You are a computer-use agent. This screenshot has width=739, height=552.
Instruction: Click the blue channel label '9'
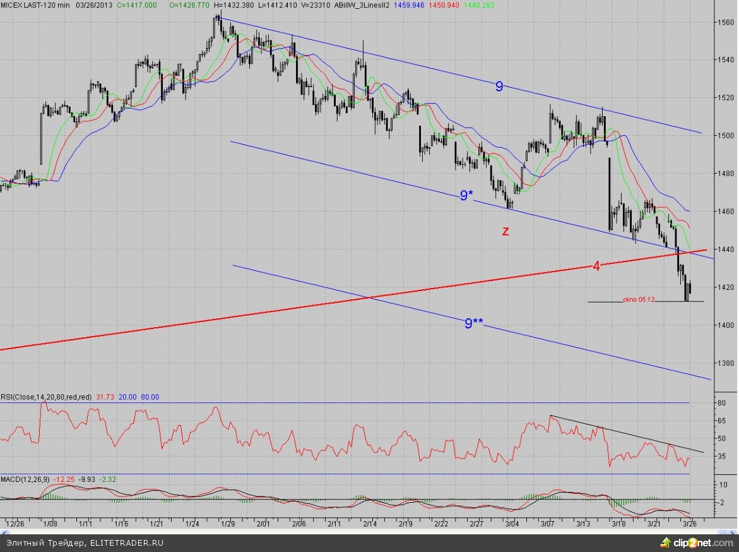[x=499, y=87]
